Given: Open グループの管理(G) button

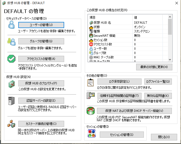Looking at the screenshot, I should tap(41, 41).
